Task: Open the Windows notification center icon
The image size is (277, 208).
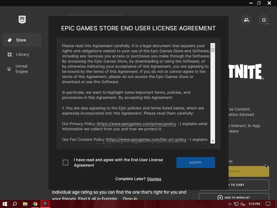Action: point(268,204)
